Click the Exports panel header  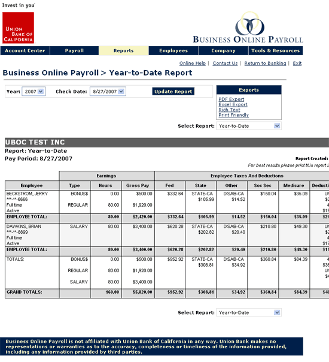tap(249, 90)
